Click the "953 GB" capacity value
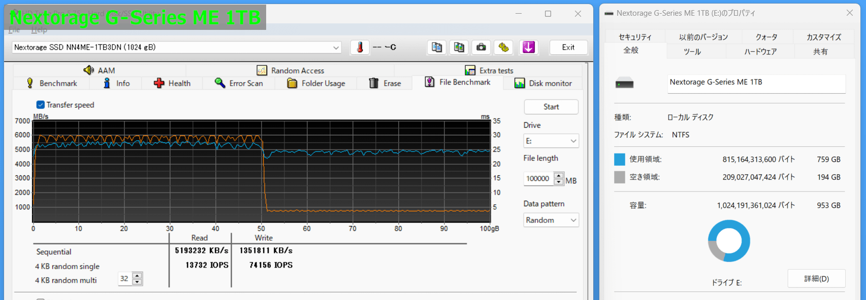 pos(828,206)
